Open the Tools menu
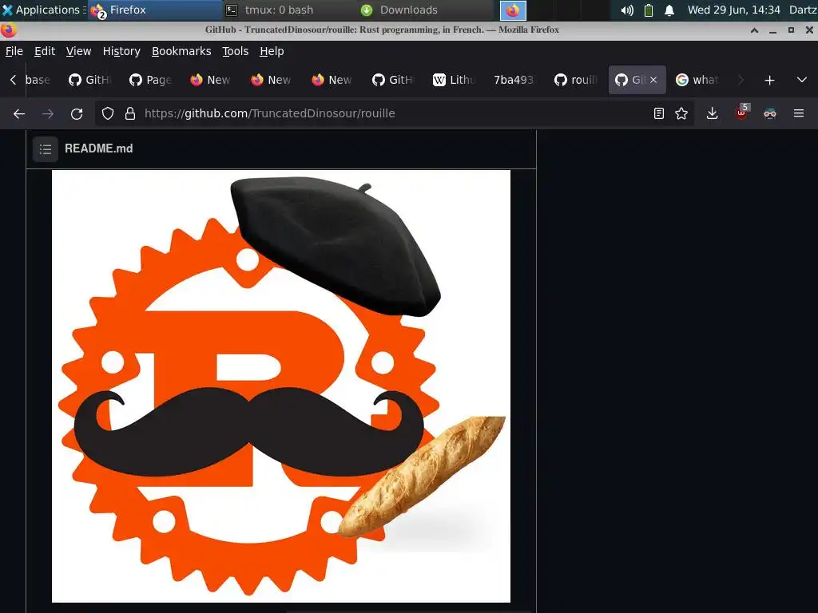 pyautogui.click(x=236, y=51)
